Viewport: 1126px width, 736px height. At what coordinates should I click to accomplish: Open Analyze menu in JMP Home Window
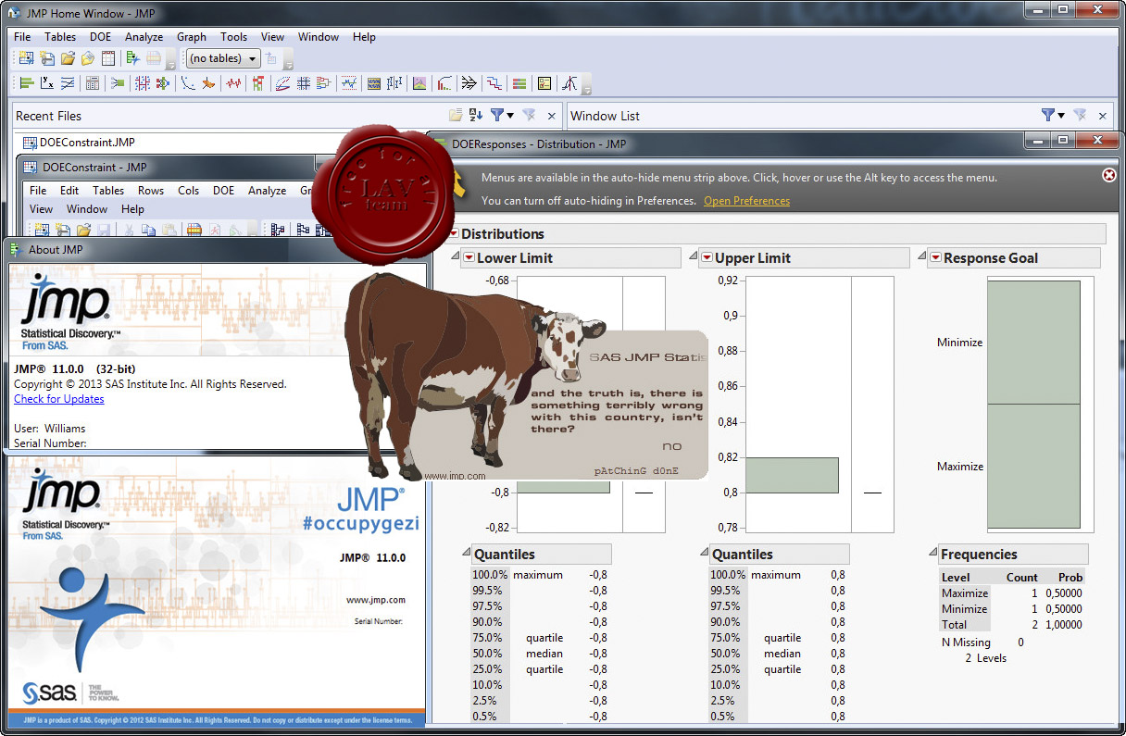pyautogui.click(x=144, y=37)
